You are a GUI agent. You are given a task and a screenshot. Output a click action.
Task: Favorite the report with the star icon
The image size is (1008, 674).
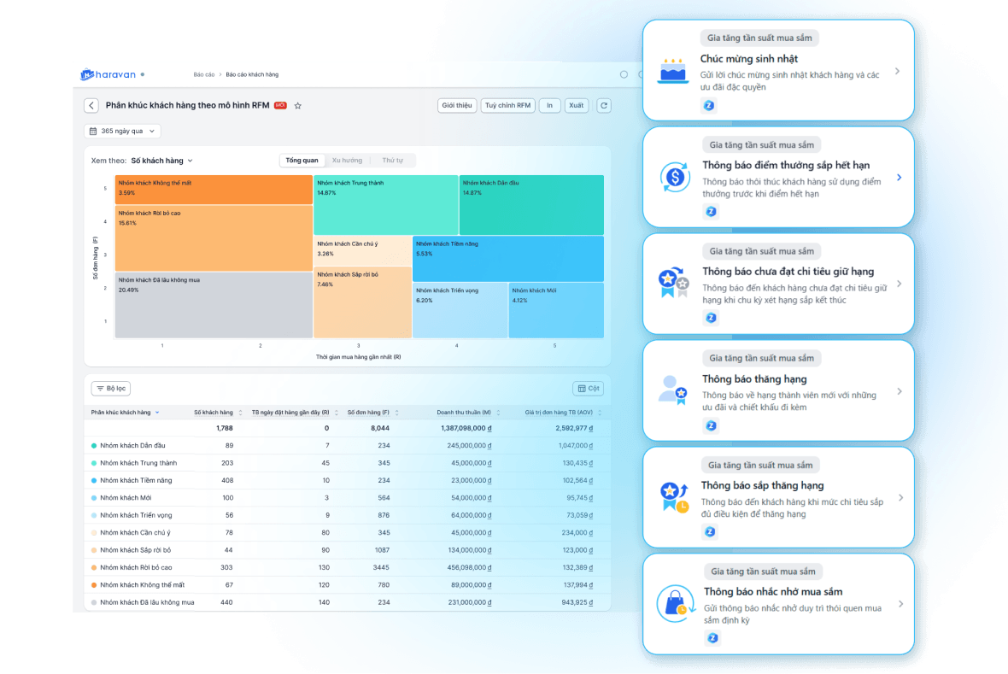point(297,105)
